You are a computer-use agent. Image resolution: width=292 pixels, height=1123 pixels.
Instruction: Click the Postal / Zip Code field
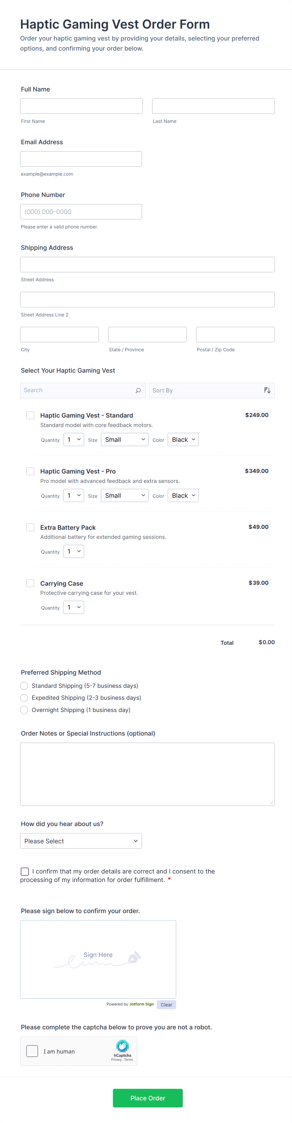(235, 334)
